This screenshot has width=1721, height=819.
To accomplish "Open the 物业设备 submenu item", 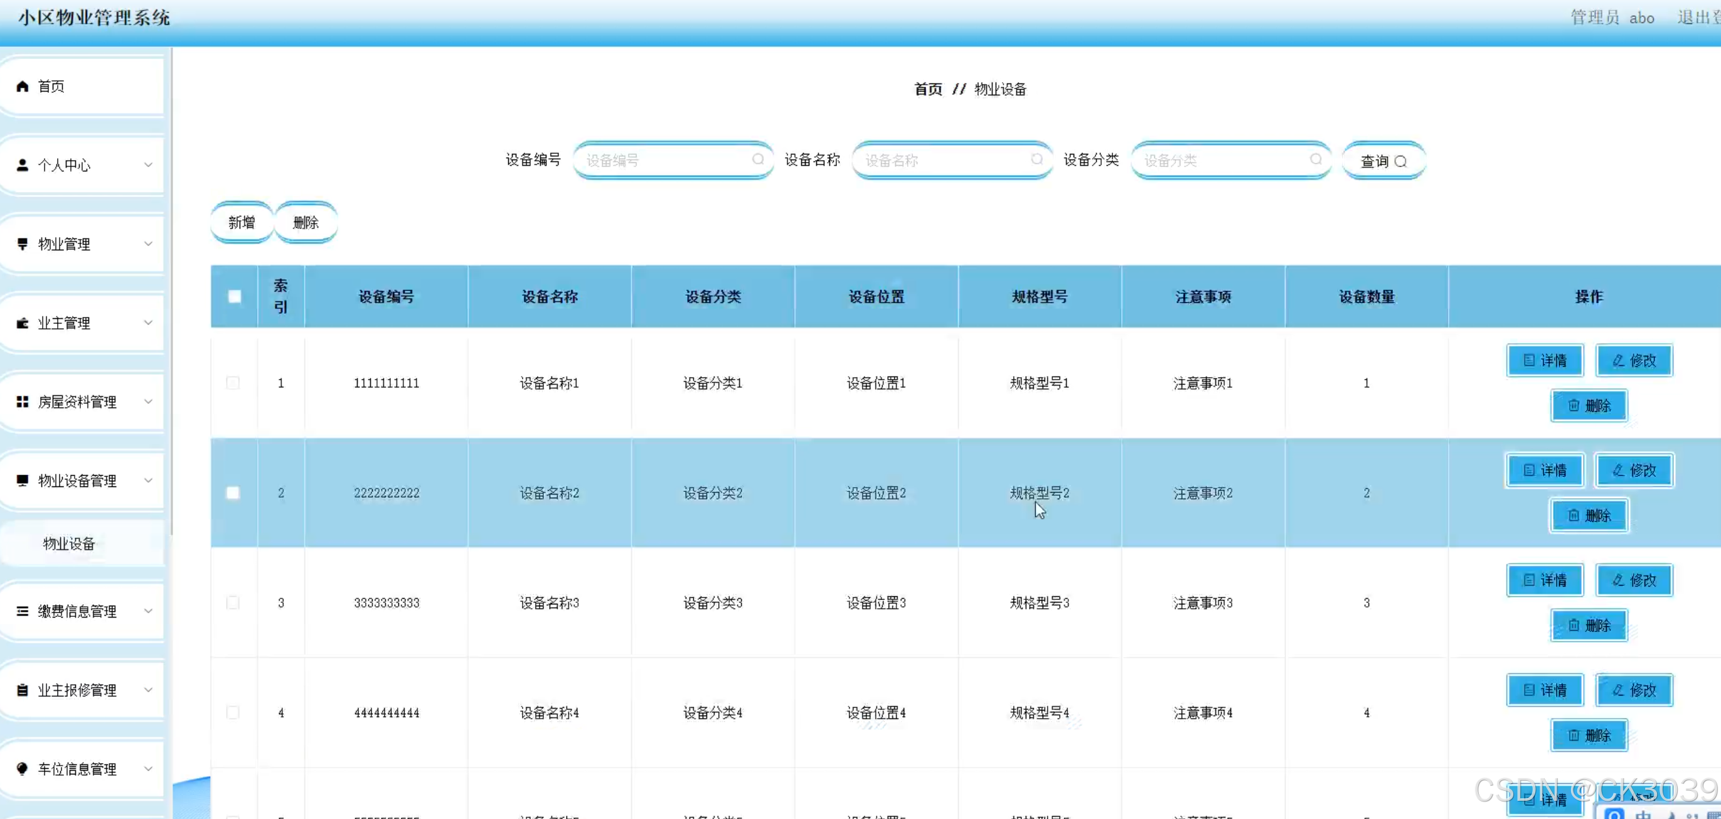I will [x=70, y=543].
